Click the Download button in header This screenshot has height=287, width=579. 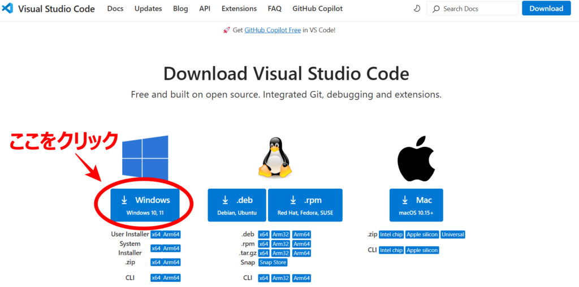(546, 8)
